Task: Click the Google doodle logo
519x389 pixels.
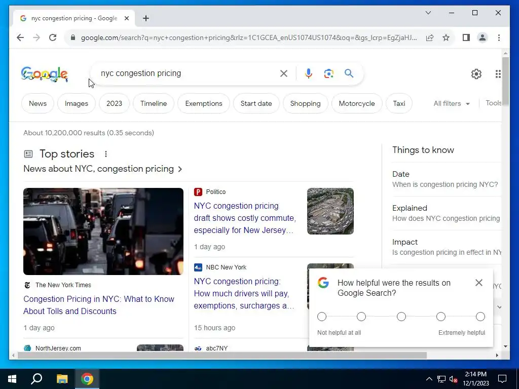Action: tap(45, 74)
